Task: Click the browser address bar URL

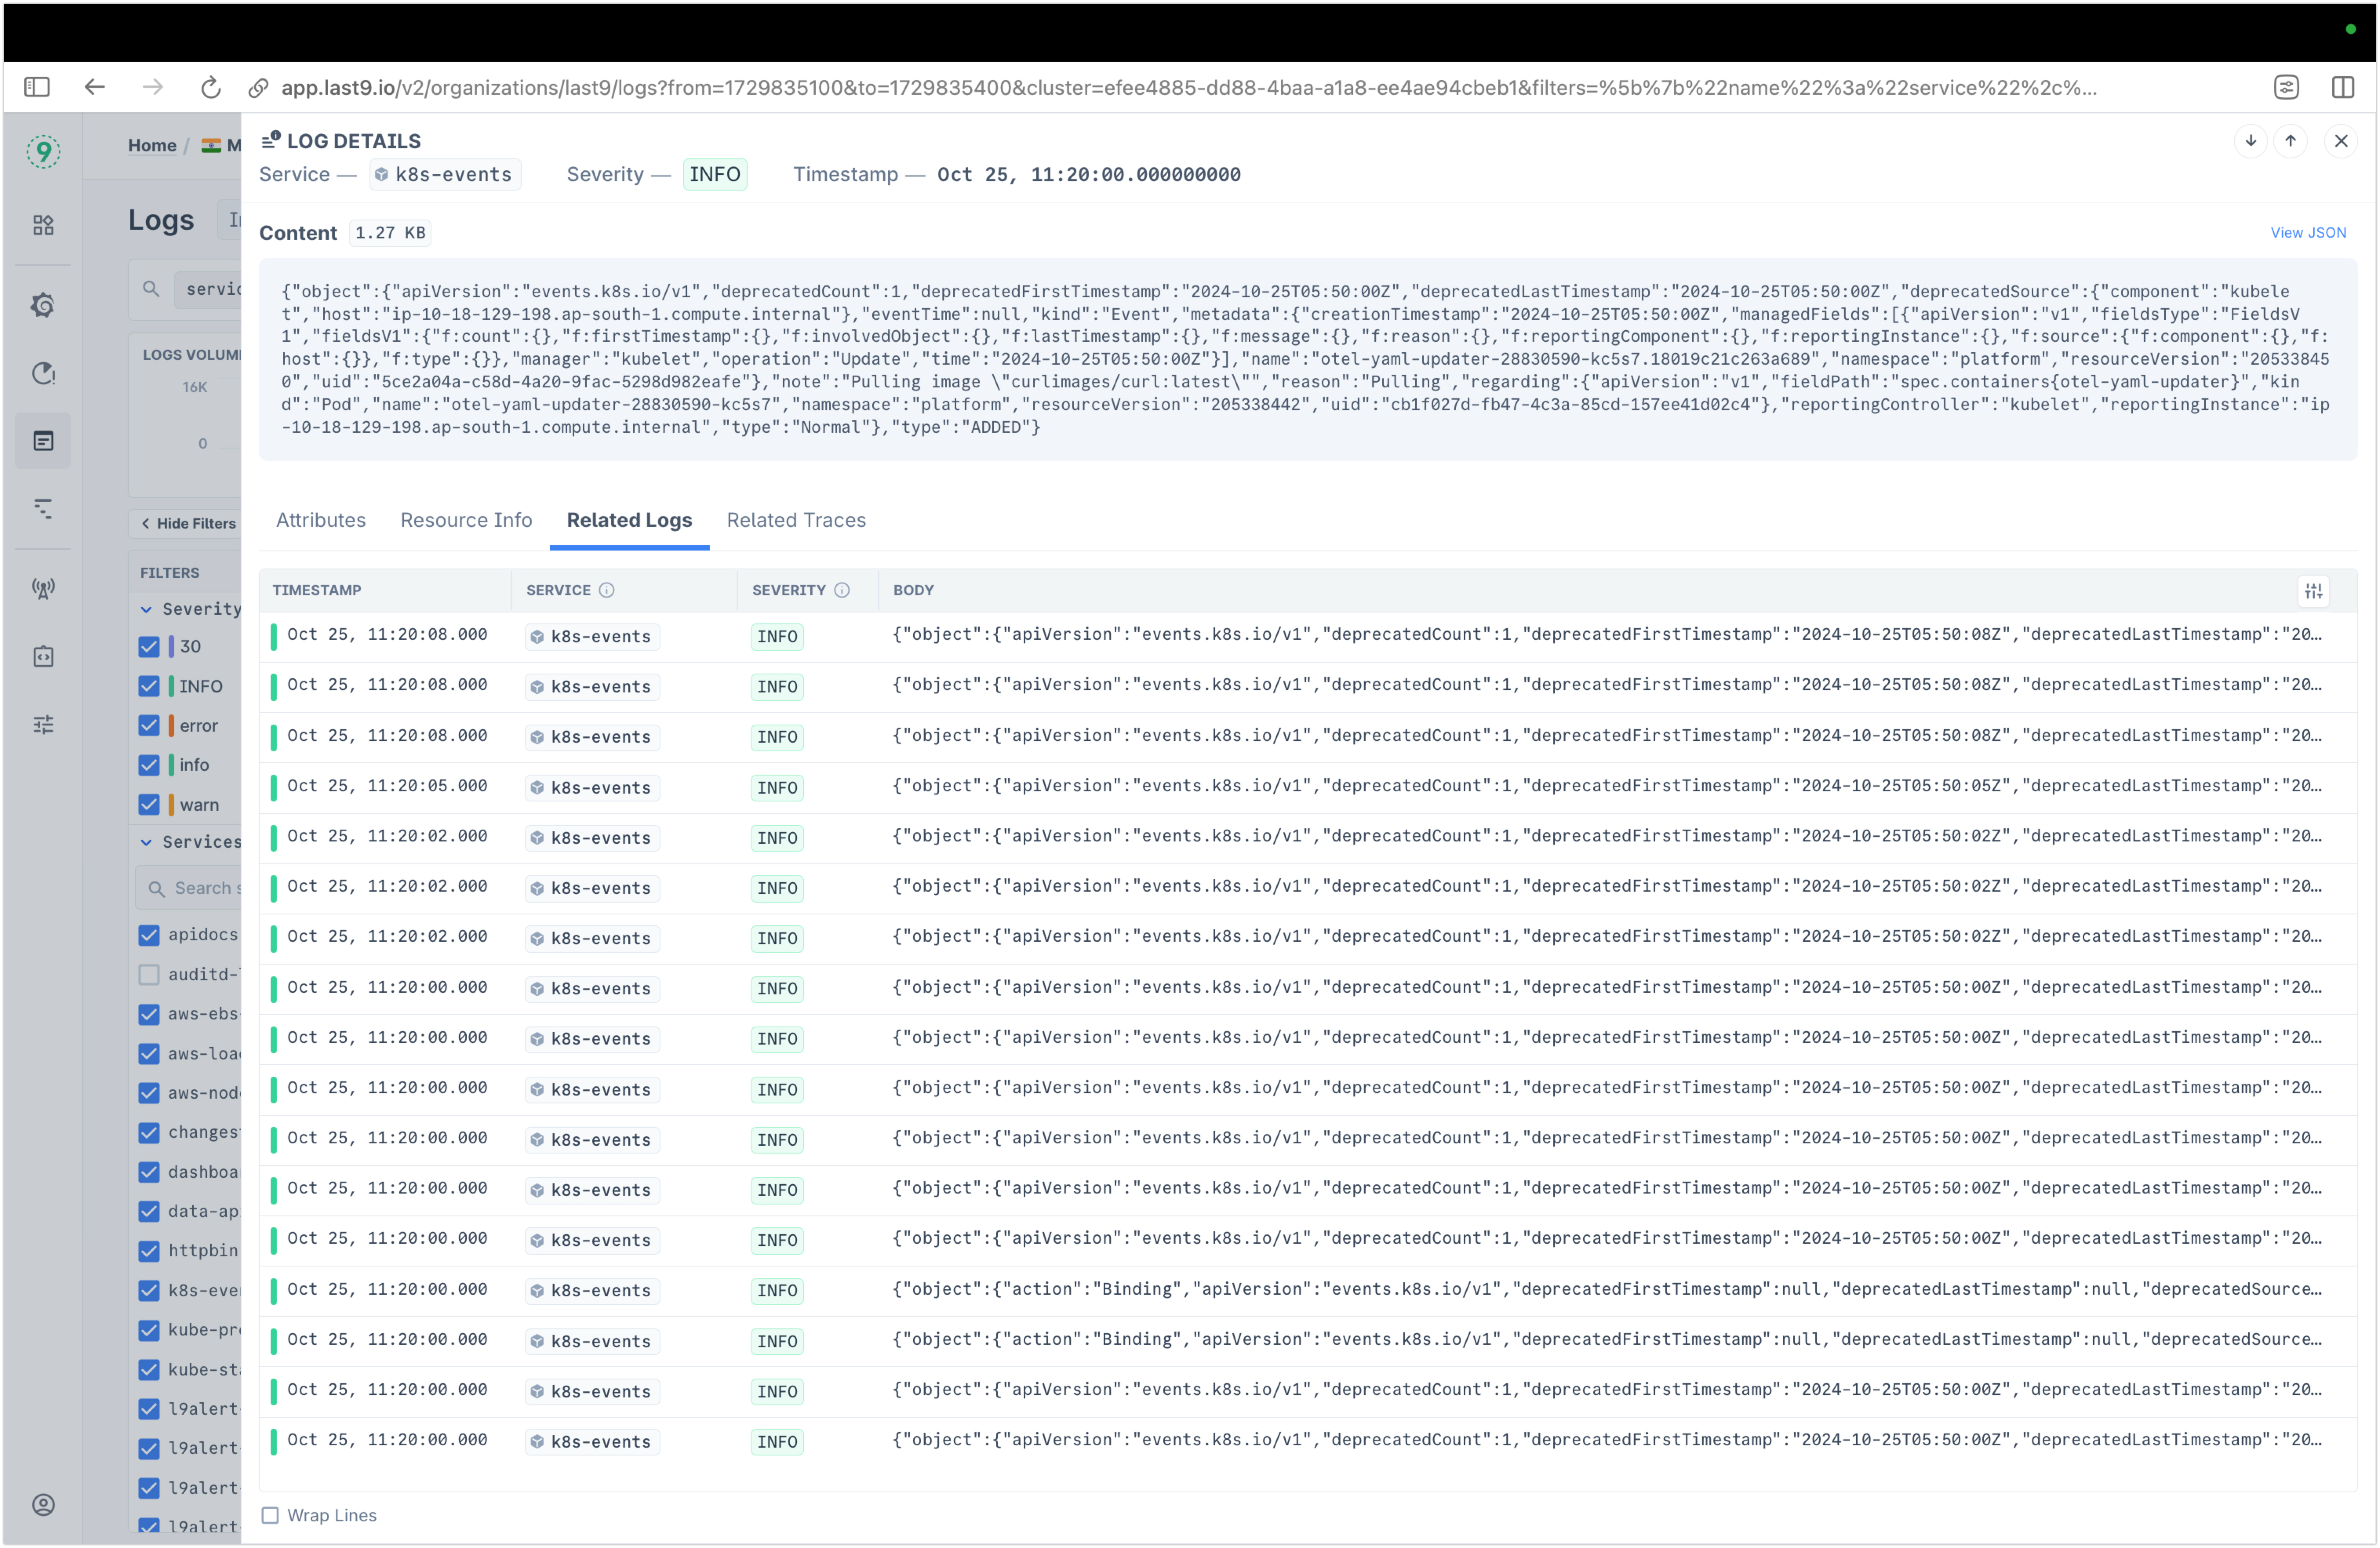Action: (x=1188, y=88)
